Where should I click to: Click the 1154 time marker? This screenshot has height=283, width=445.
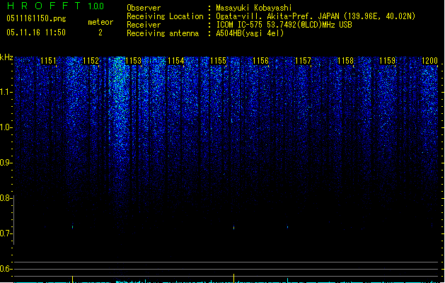[175, 61]
